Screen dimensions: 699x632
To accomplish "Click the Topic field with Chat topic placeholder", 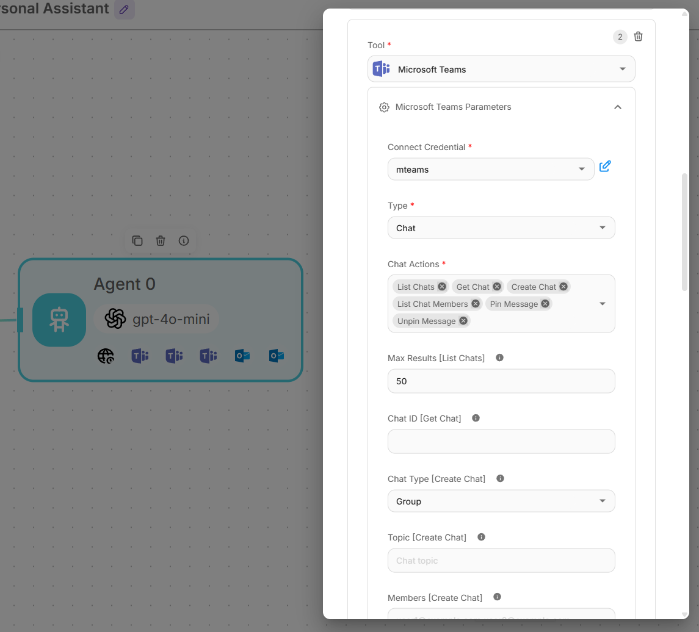I will [501, 561].
